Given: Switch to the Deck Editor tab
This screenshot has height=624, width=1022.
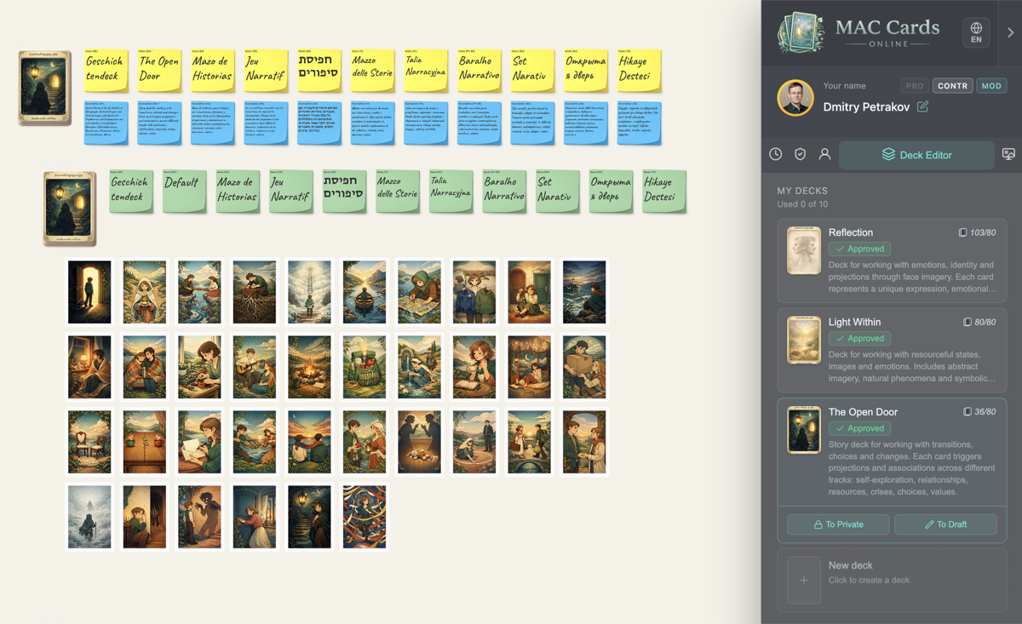Looking at the screenshot, I should click(x=916, y=155).
